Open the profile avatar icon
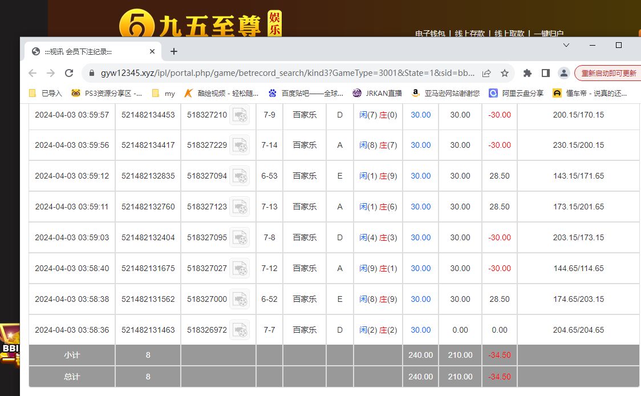This screenshot has height=396, width=641. (x=564, y=73)
